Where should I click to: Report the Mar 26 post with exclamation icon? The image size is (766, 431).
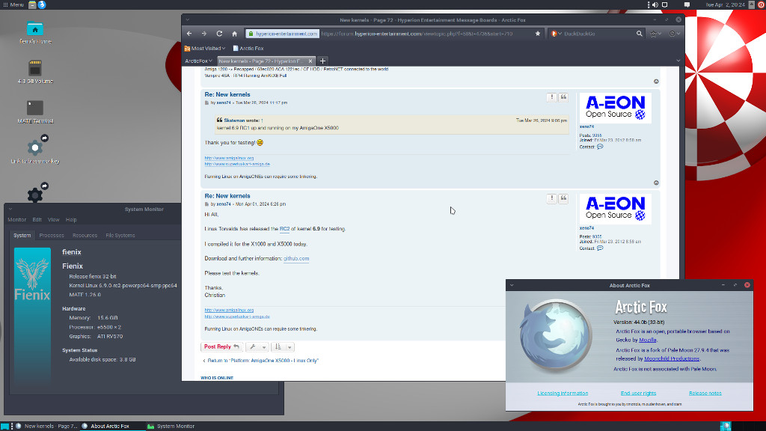pyautogui.click(x=551, y=97)
